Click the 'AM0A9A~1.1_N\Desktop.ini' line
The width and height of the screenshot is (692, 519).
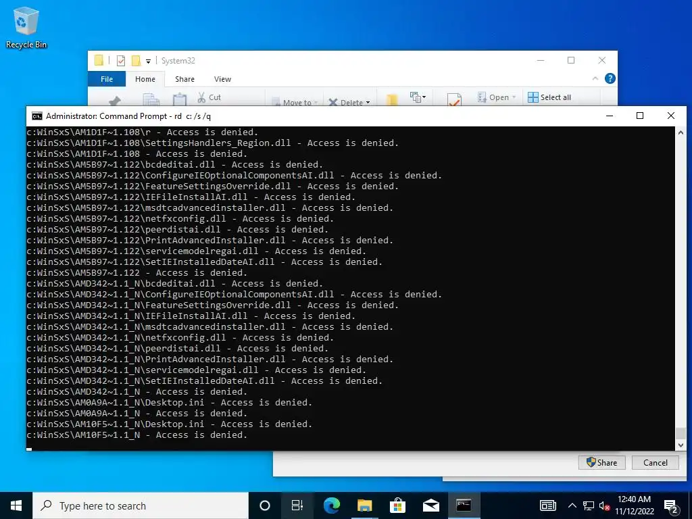[x=170, y=403]
